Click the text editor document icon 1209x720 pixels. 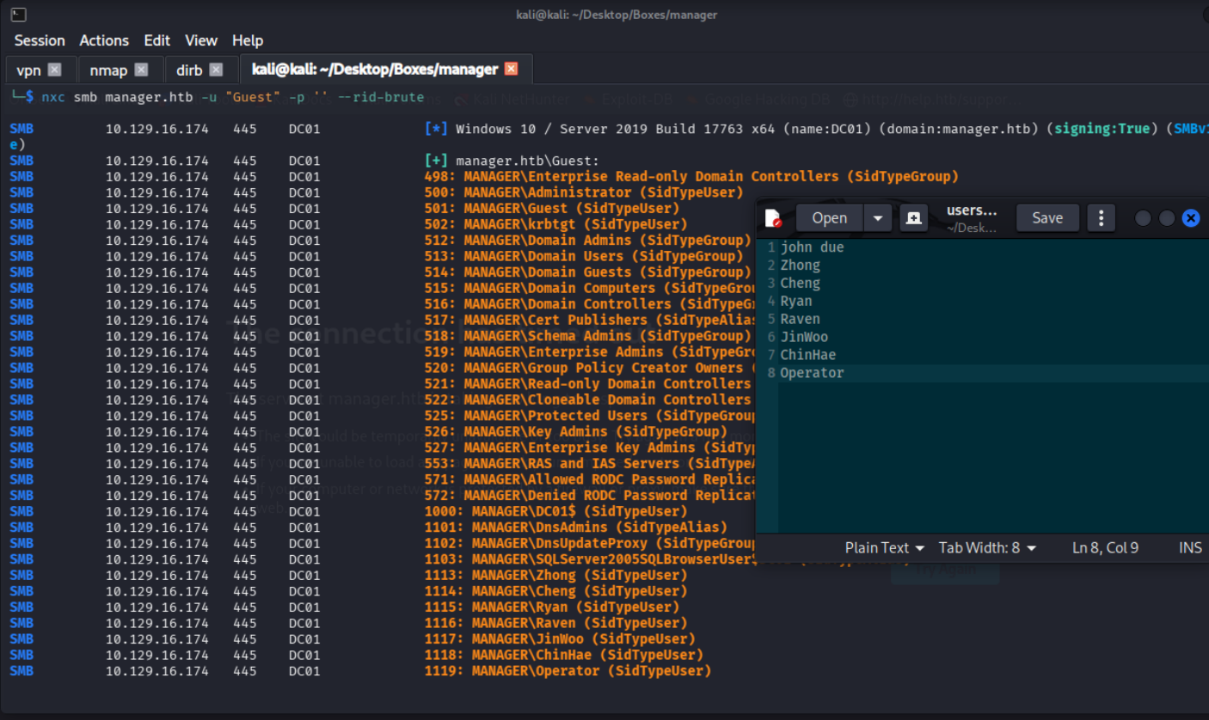pos(773,218)
